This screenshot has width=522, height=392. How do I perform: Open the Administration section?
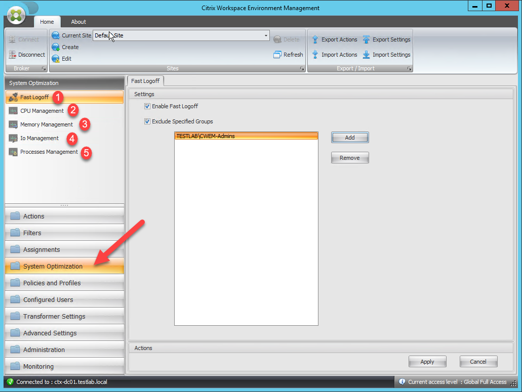[65, 350]
